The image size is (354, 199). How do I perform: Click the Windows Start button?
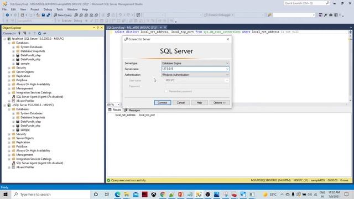(6, 194)
